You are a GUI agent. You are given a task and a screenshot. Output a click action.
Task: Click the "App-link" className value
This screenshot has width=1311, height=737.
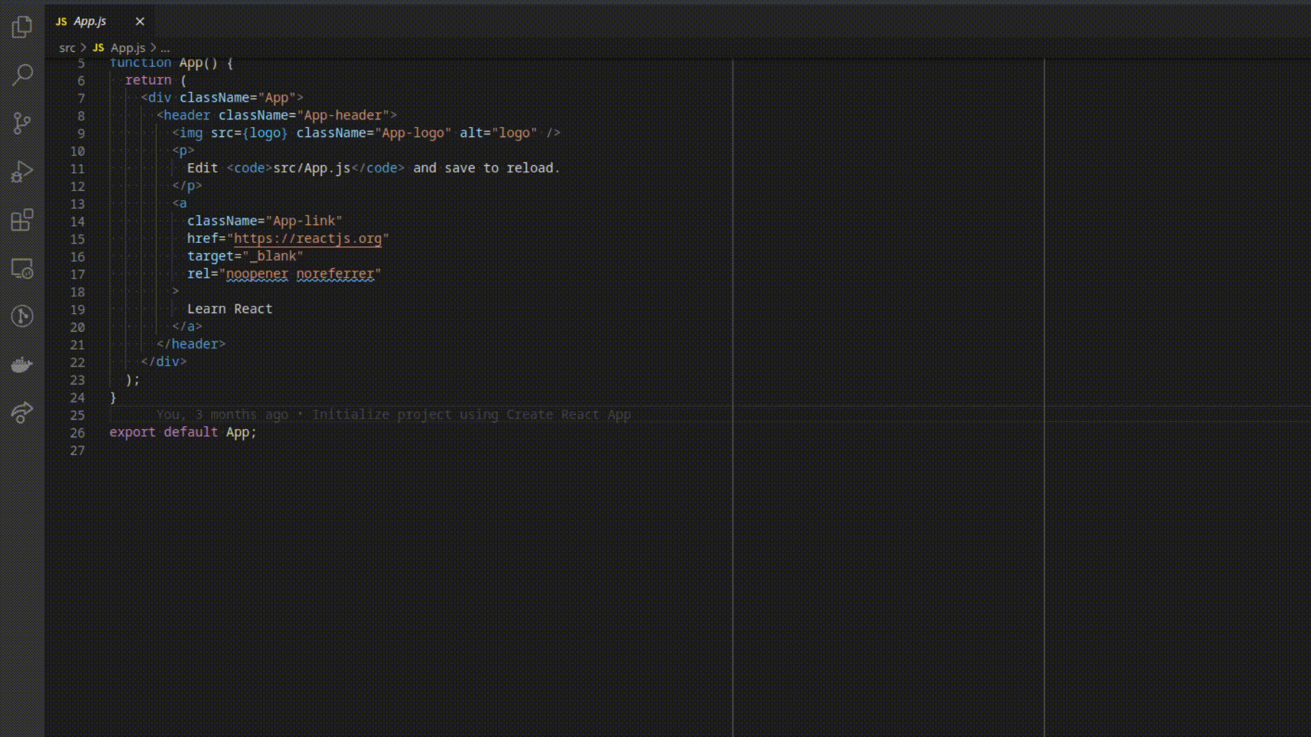point(304,221)
